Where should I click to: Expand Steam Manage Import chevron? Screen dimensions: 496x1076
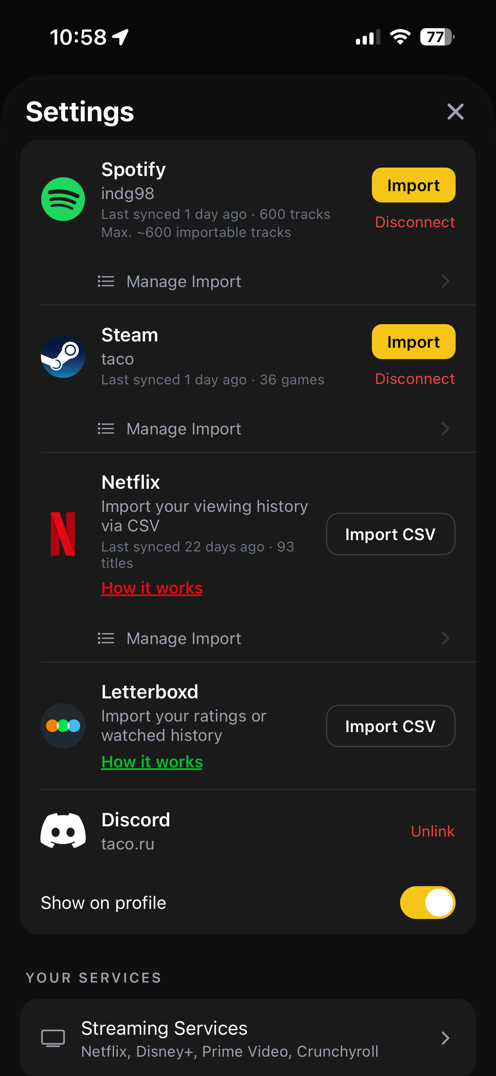pyautogui.click(x=445, y=429)
